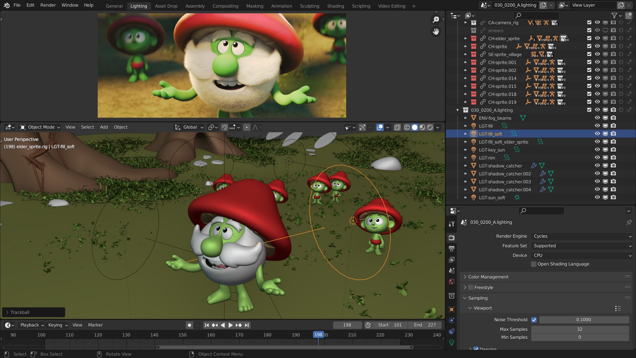Viewport: 636px width, 358px height.
Task: Enable the Open Shading Language checkbox
Action: 533,264
